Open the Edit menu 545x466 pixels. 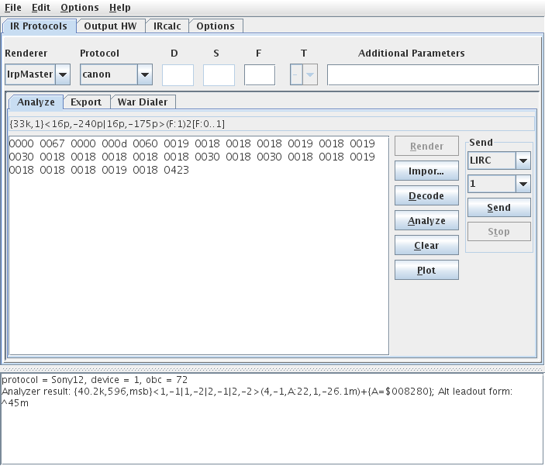pos(41,7)
